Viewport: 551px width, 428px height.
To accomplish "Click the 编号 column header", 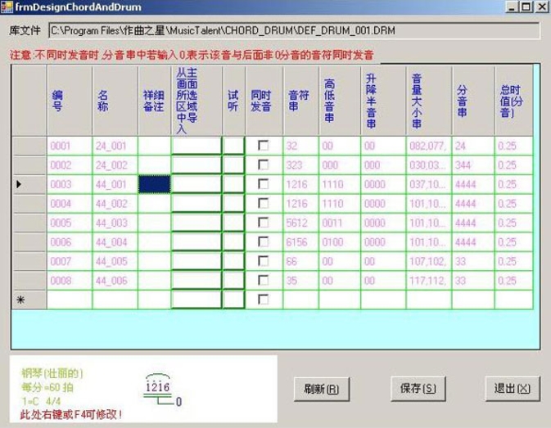I will [x=70, y=101].
